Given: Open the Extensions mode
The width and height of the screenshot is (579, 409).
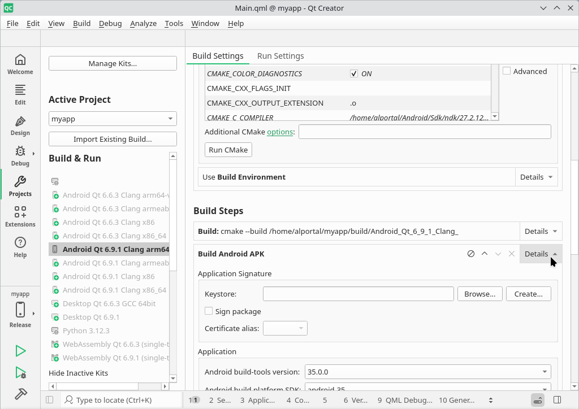Looking at the screenshot, I should tap(20, 217).
